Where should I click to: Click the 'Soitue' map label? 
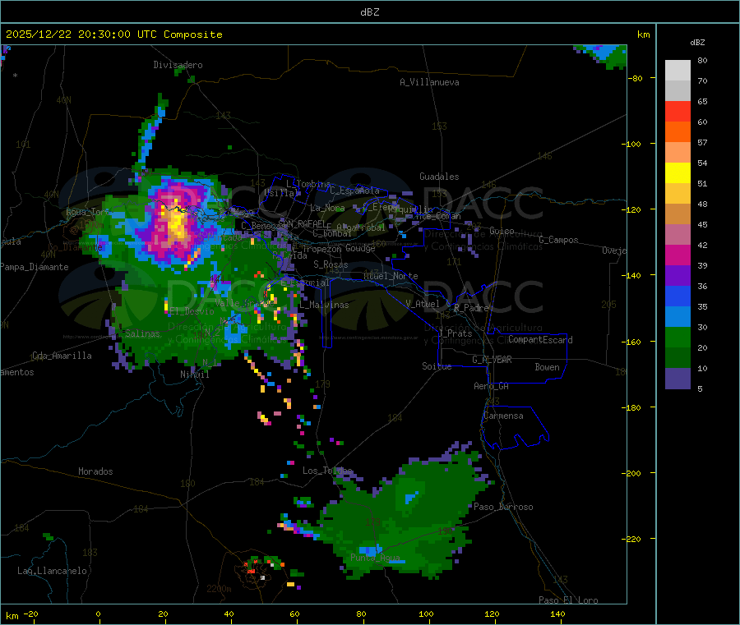click(x=437, y=366)
